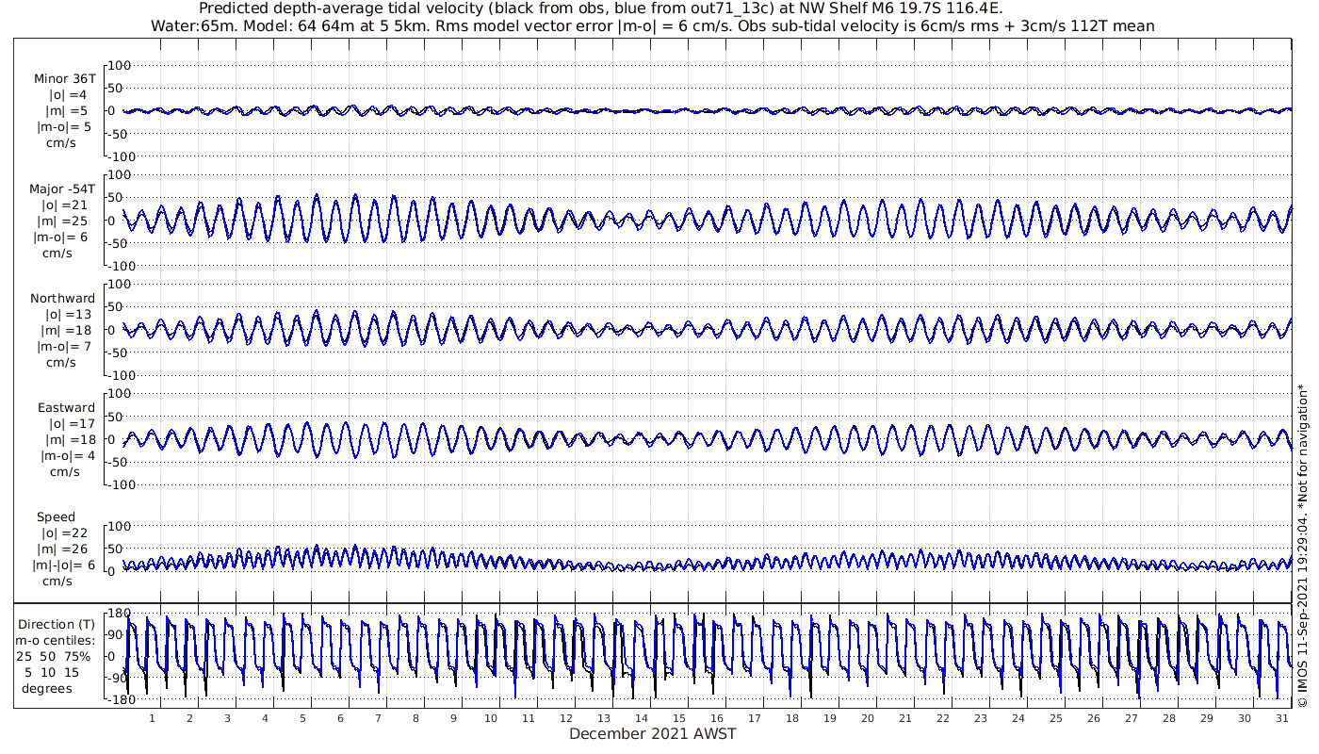Image resolution: width=1319 pixels, height=754 pixels.
Task: Click the '180' tick of Direction panel
Action: pyautogui.click(x=121, y=614)
